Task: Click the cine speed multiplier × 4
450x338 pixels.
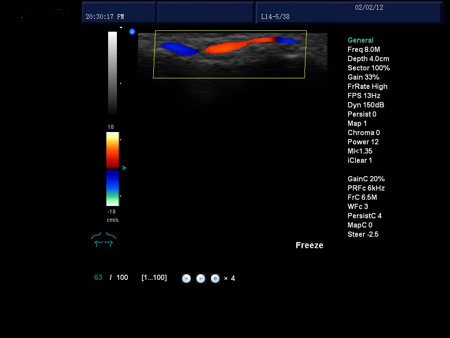Action: click(229, 278)
